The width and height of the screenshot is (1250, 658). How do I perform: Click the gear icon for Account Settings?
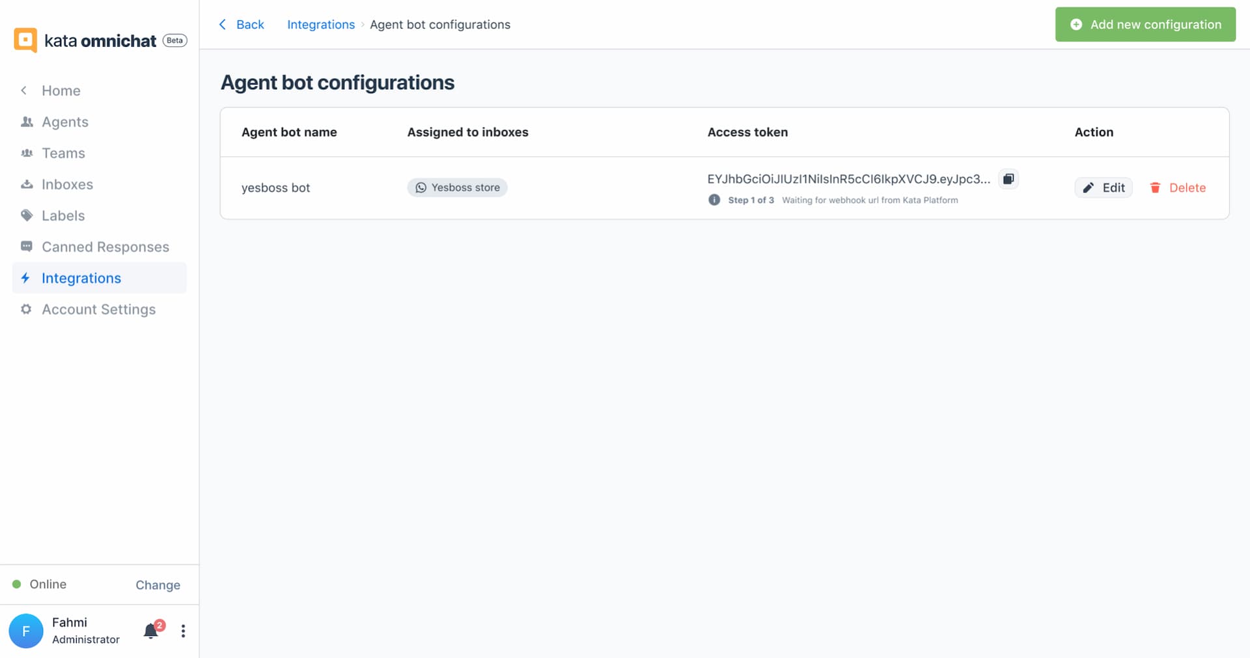26,309
